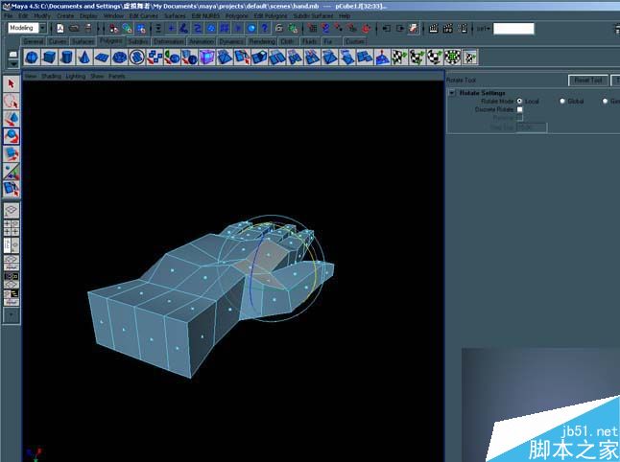The height and width of the screenshot is (462, 620).
Task: Activate the Scale tool in toolbox
Action: 12,153
